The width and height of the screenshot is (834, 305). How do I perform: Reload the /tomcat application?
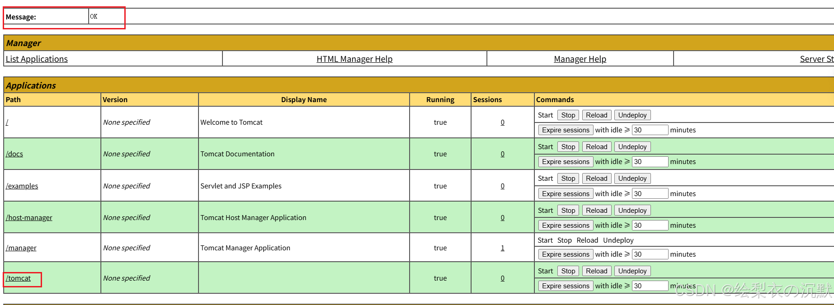point(597,271)
